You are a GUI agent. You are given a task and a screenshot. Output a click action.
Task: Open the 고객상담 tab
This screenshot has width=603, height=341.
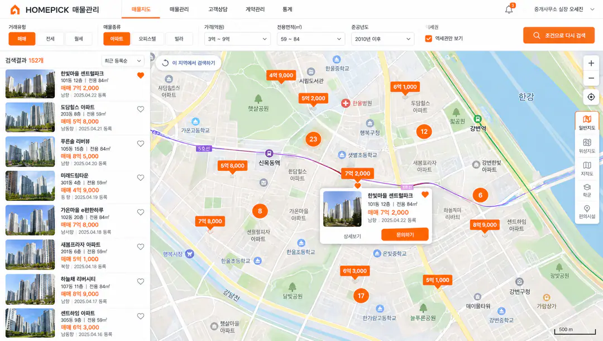(x=218, y=9)
